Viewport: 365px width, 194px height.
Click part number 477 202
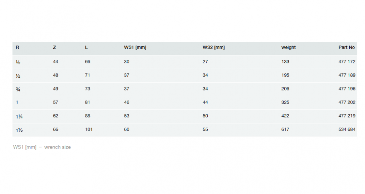(x=347, y=102)
